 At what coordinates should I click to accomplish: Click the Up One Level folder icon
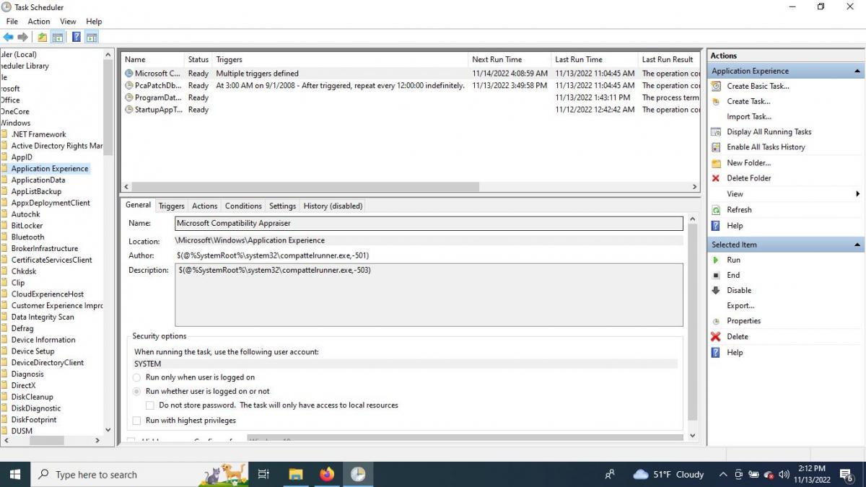click(x=43, y=37)
